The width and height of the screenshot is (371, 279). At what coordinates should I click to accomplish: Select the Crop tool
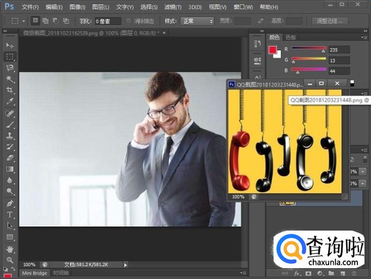tap(10, 90)
